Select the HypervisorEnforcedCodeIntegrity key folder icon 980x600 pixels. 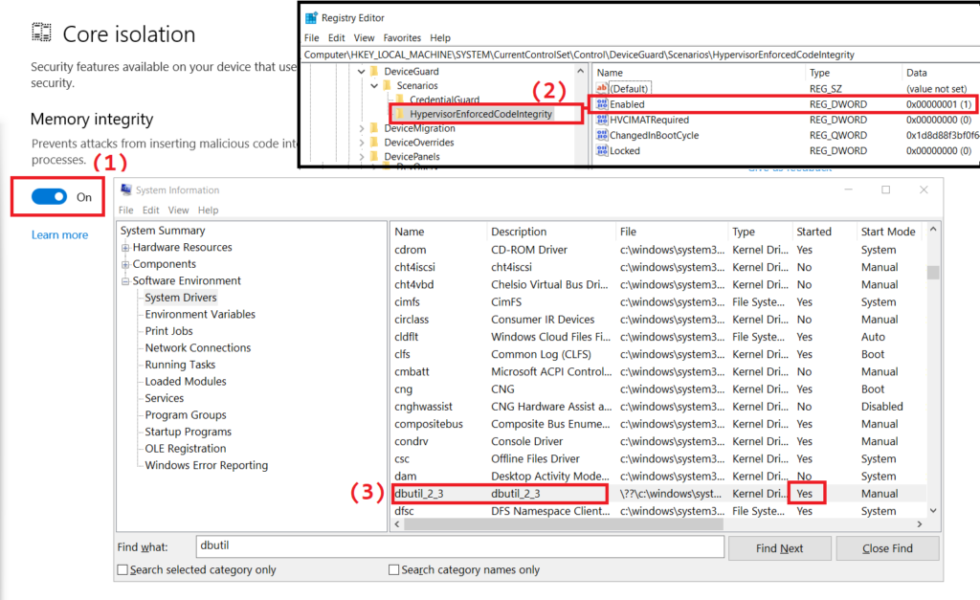pyautogui.click(x=400, y=114)
